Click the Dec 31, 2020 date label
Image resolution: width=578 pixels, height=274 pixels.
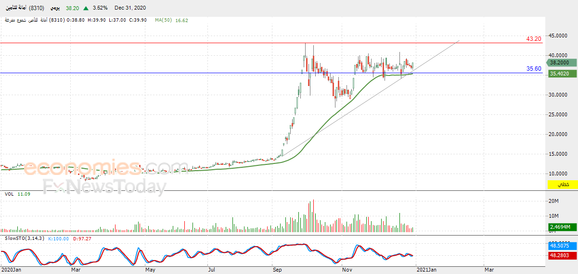(130, 8)
